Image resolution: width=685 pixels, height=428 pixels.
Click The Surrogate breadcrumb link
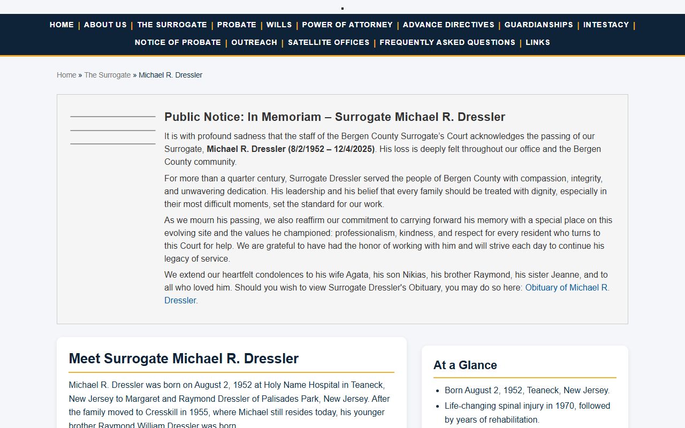point(107,75)
